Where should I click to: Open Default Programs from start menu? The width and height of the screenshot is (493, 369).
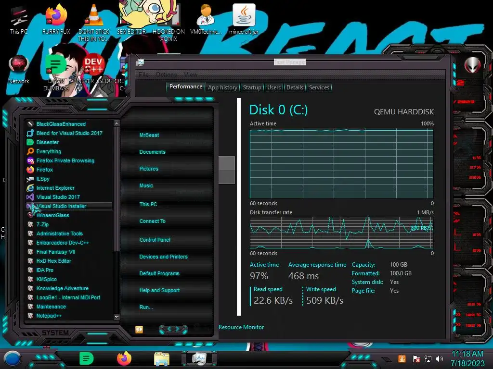click(159, 273)
